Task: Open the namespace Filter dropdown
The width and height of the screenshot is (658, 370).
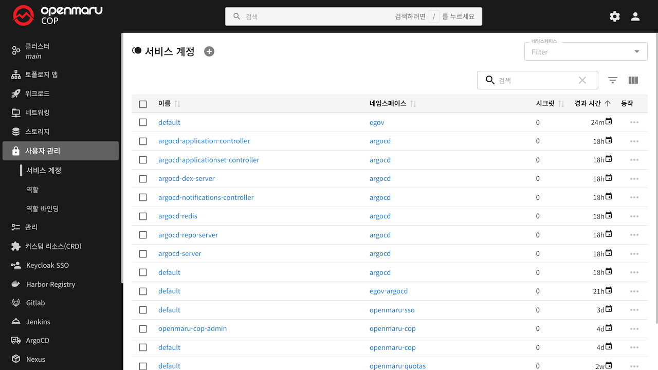Action: click(586, 52)
